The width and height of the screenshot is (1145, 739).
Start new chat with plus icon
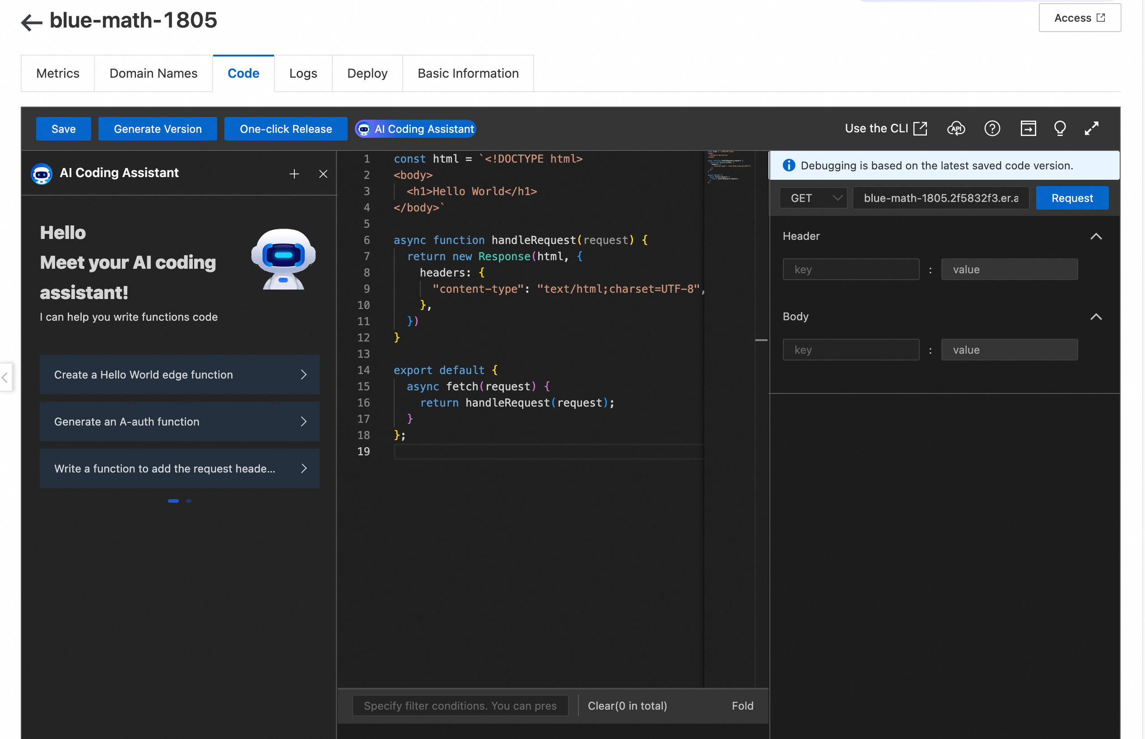pyautogui.click(x=294, y=174)
